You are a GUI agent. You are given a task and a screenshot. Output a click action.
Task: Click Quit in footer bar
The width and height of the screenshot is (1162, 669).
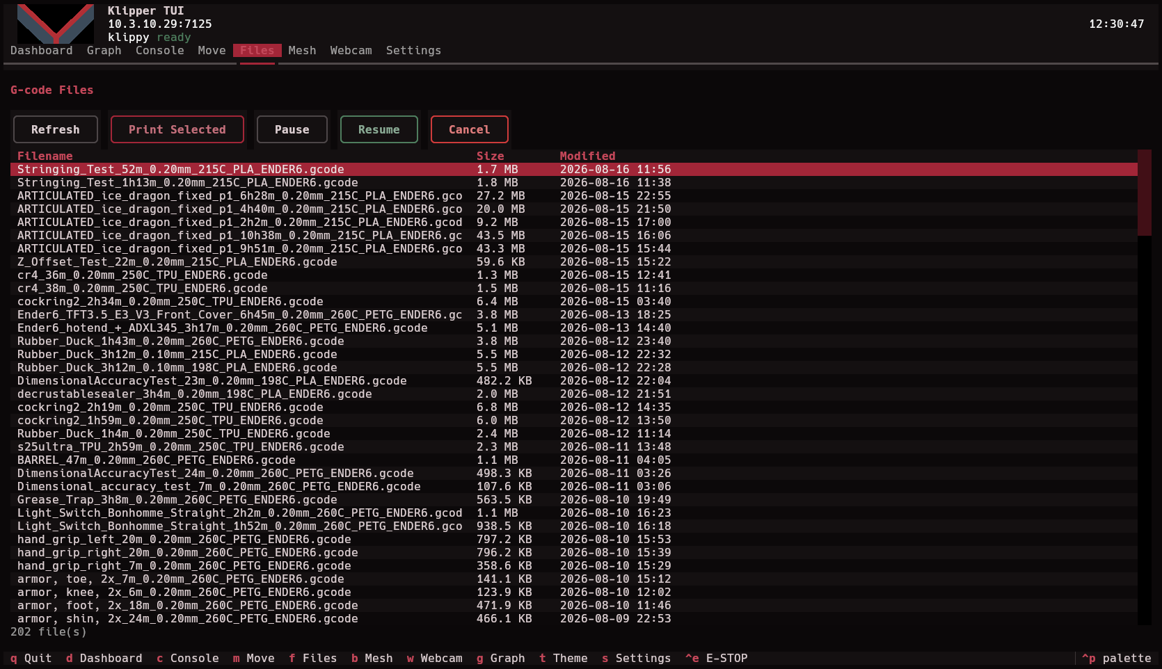coord(31,659)
